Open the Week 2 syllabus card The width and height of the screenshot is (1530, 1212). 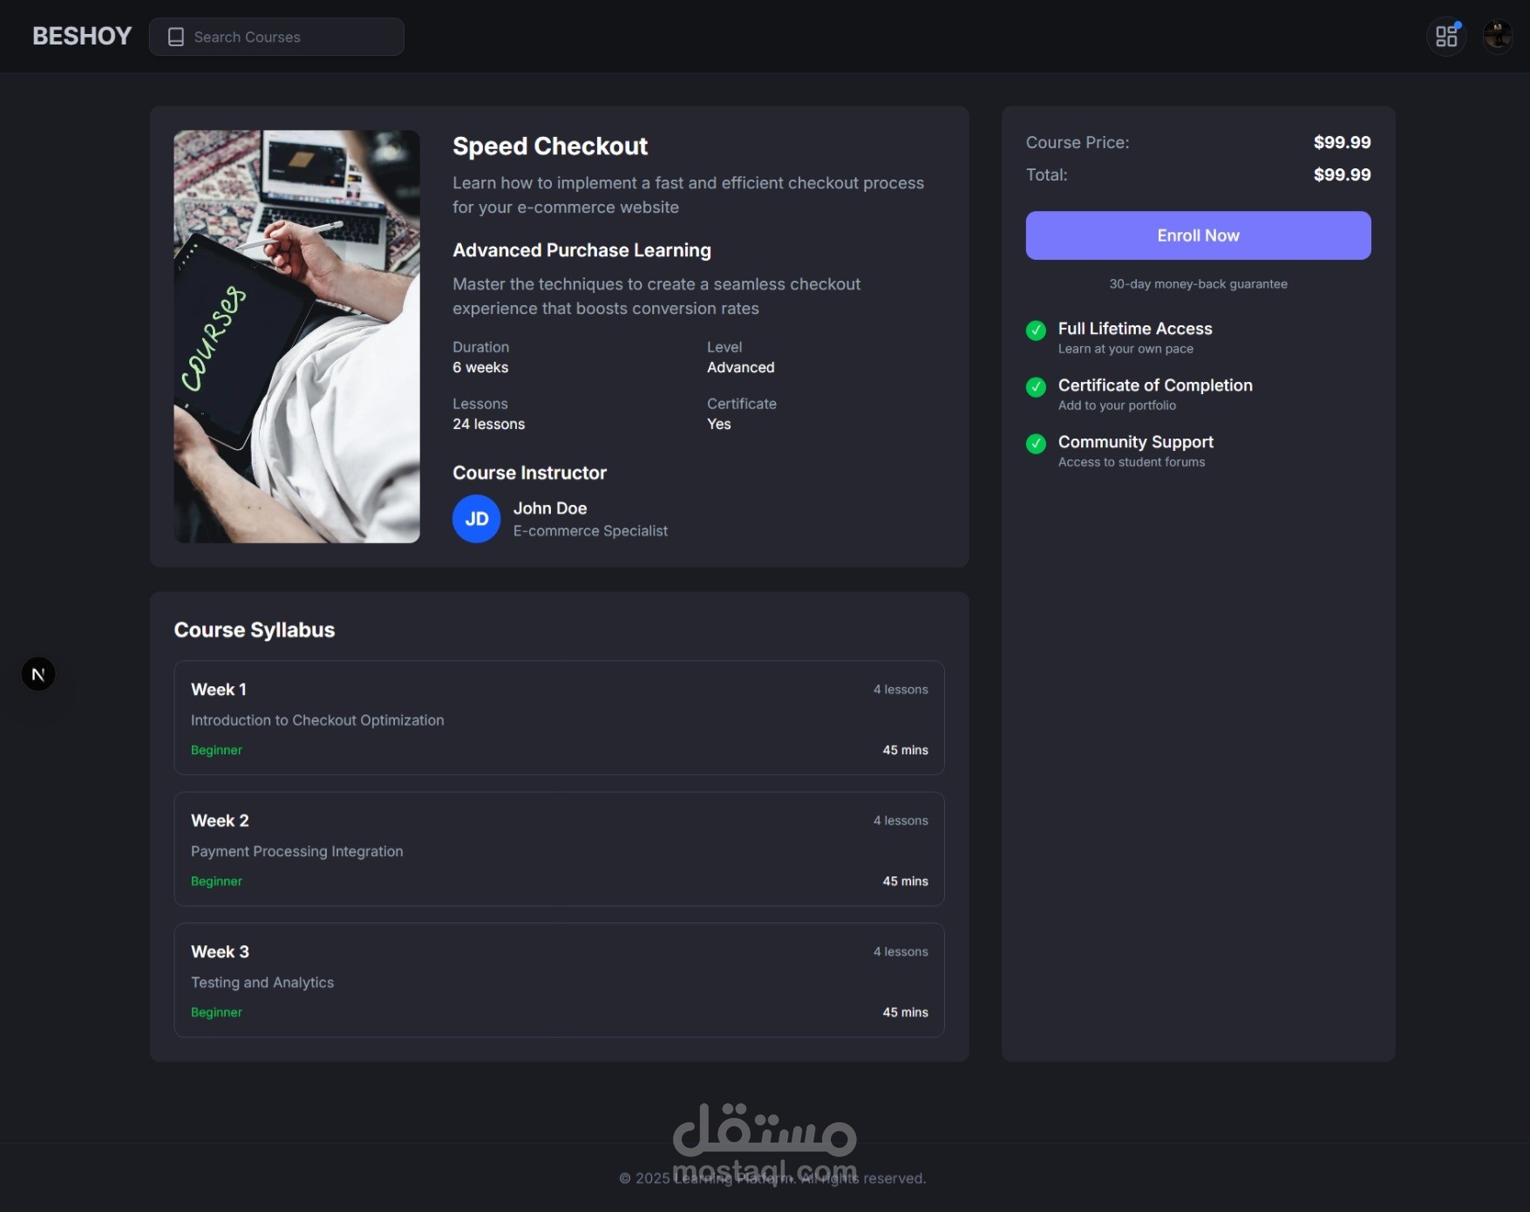point(559,849)
